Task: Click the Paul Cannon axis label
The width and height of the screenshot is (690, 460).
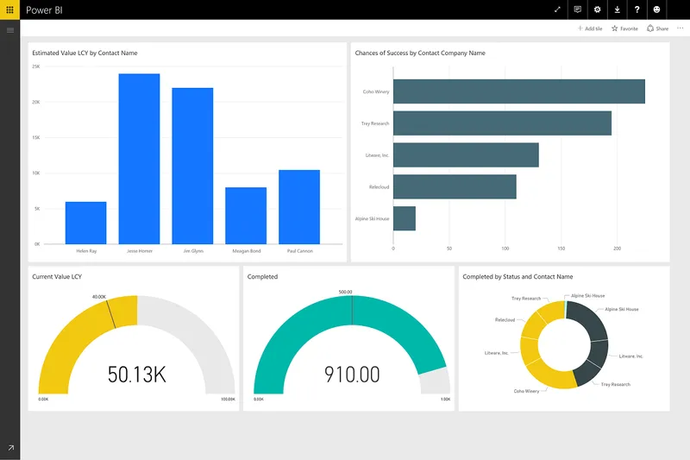Action: point(300,251)
